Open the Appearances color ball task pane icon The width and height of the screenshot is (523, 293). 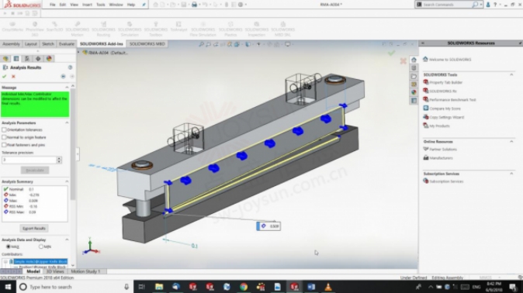click(414, 92)
